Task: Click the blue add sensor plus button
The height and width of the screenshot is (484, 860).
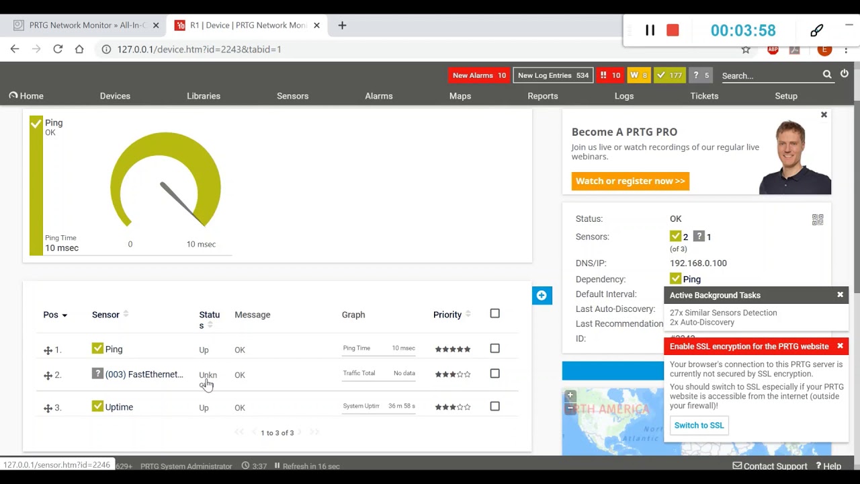Action: [x=542, y=295]
